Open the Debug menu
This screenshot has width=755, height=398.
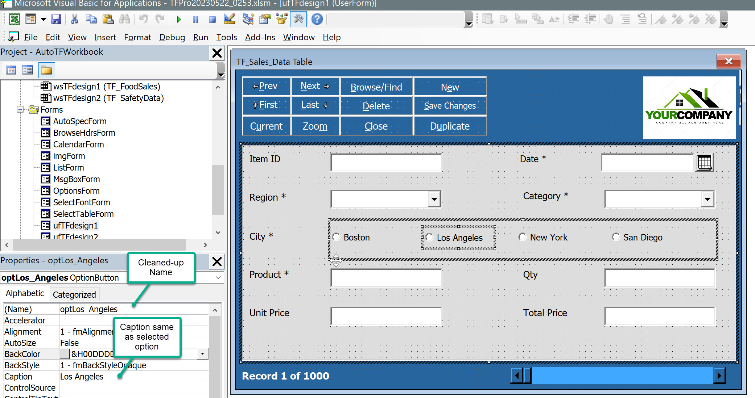(172, 37)
